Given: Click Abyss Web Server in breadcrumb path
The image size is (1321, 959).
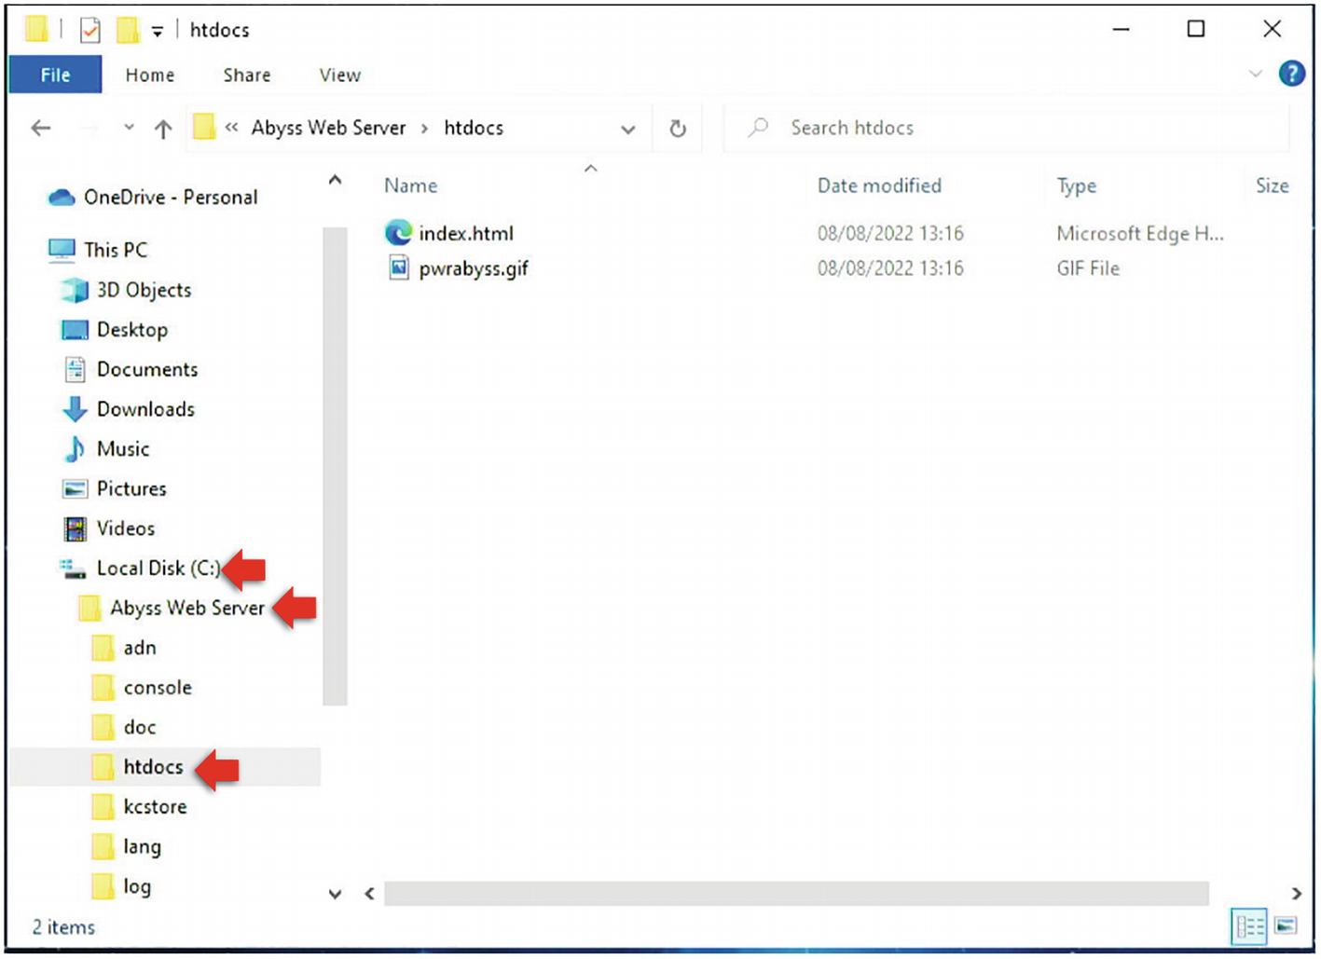Looking at the screenshot, I should (x=328, y=128).
